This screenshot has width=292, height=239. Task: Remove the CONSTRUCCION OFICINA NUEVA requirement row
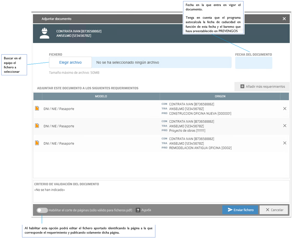click(x=285, y=109)
